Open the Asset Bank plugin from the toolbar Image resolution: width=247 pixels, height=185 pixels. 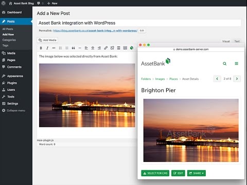(x=132, y=48)
